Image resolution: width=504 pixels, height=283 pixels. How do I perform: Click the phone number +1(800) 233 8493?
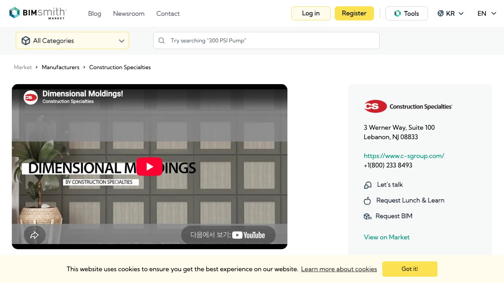pos(388,165)
